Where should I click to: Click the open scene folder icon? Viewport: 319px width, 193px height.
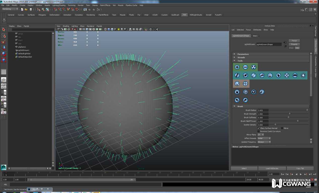point(26,10)
